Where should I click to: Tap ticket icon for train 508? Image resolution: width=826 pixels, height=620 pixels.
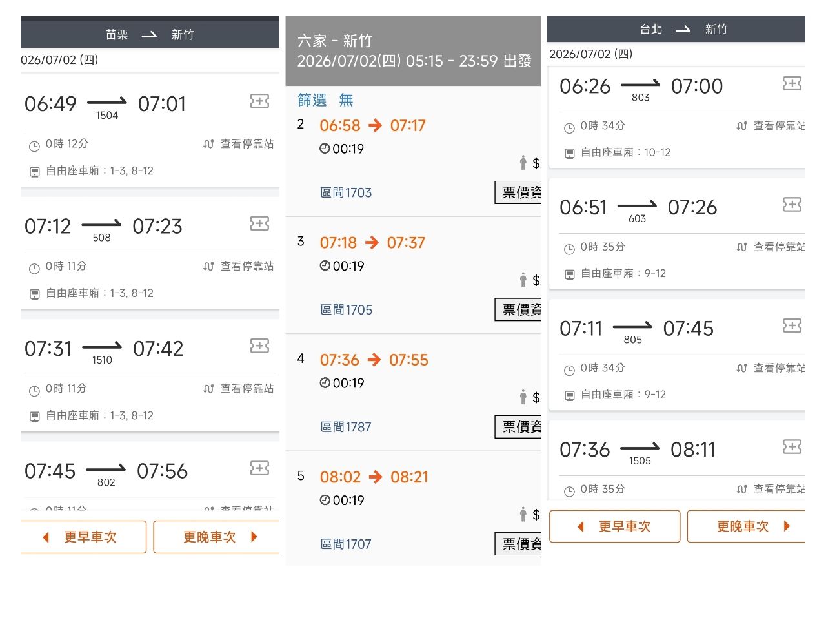pos(259,223)
